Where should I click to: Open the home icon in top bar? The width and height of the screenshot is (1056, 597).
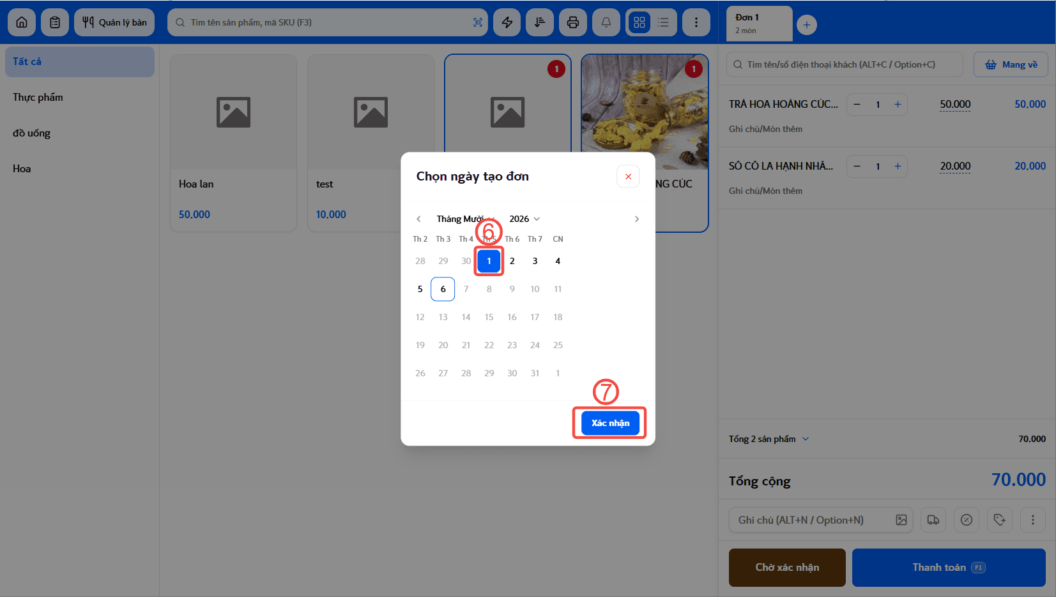pos(22,22)
